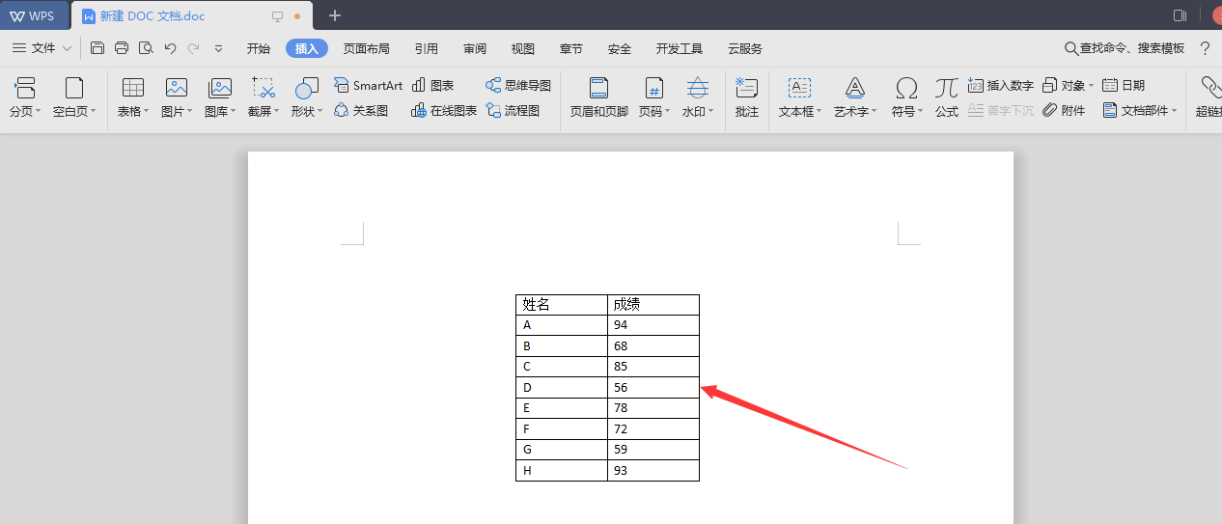Image resolution: width=1222 pixels, height=524 pixels.
Task: Insert a blank page with 空白页
Action: coord(73,88)
